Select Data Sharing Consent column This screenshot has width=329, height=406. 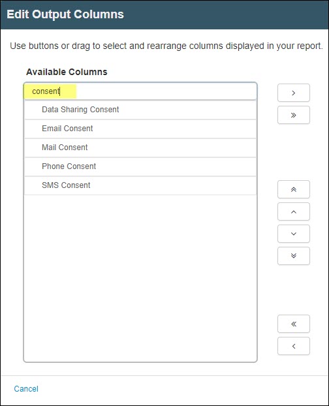pyautogui.click(x=140, y=110)
